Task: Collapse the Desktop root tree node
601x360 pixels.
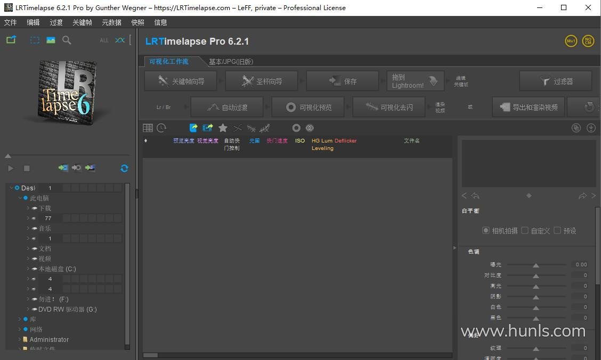Action: (x=11, y=188)
